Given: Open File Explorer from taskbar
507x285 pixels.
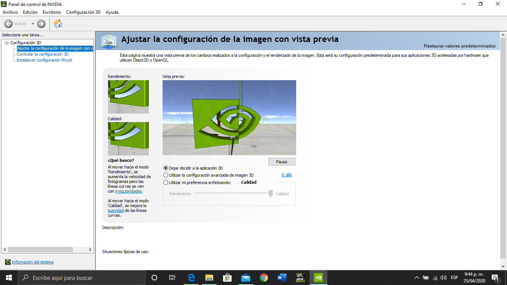Looking at the screenshot, I should point(209,278).
